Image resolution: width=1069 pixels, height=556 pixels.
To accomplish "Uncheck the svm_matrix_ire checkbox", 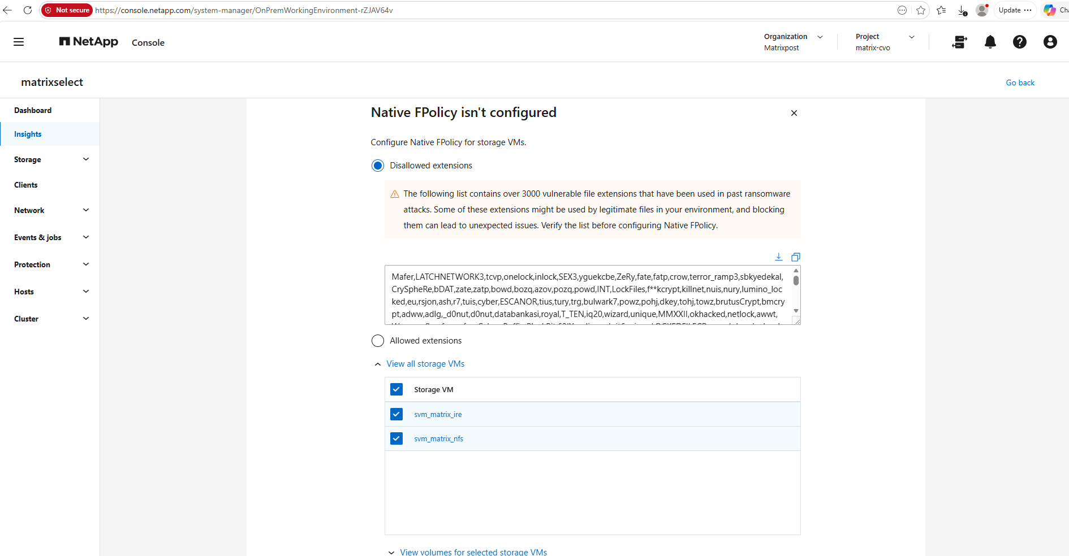I will click(x=396, y=414).
